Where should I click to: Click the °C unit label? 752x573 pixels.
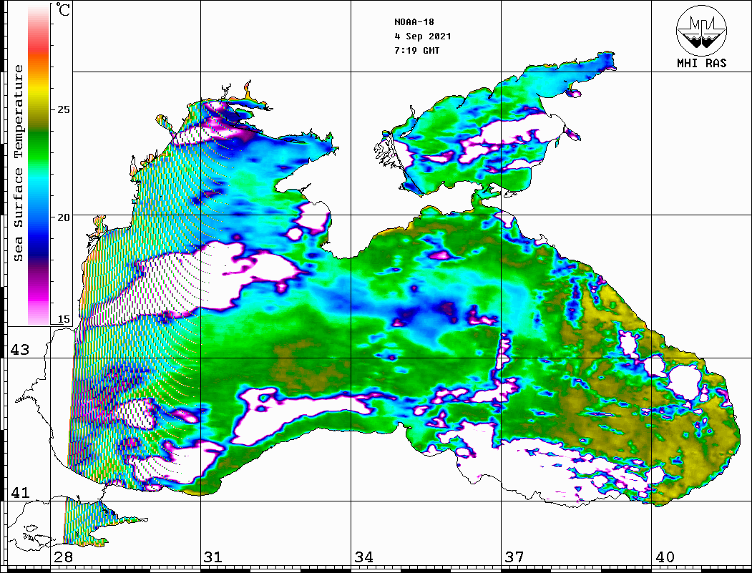pos(63,9)
